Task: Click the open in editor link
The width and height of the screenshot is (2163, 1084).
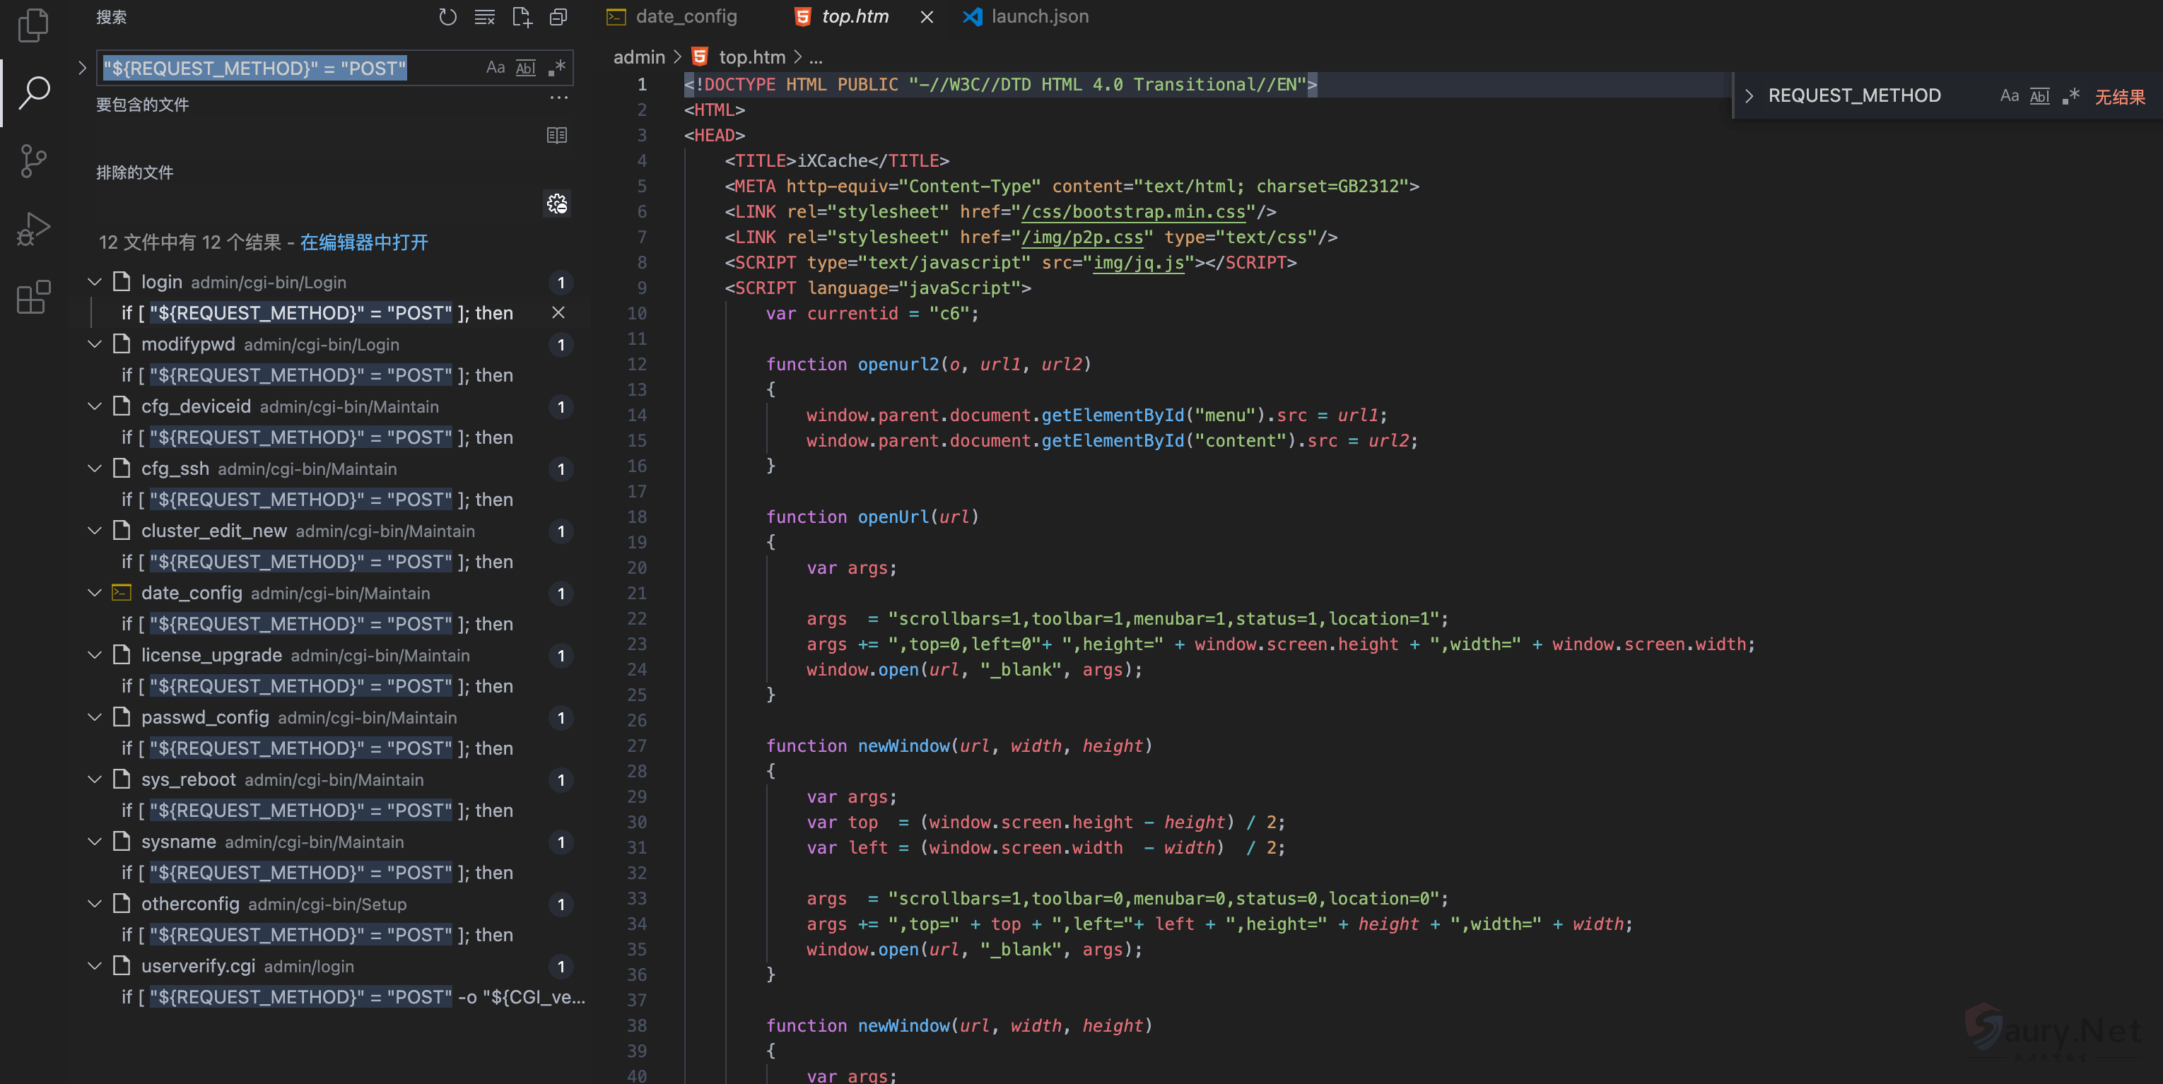Action: [x=363, y=242]
